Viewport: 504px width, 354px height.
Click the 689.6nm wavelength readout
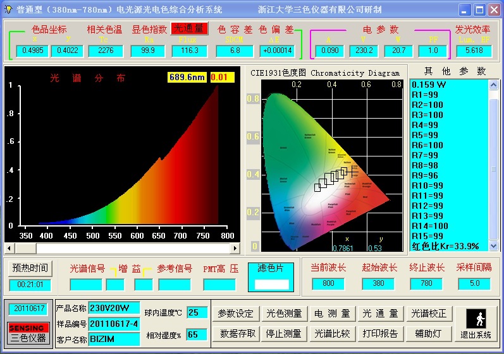[x=187, y=77]
